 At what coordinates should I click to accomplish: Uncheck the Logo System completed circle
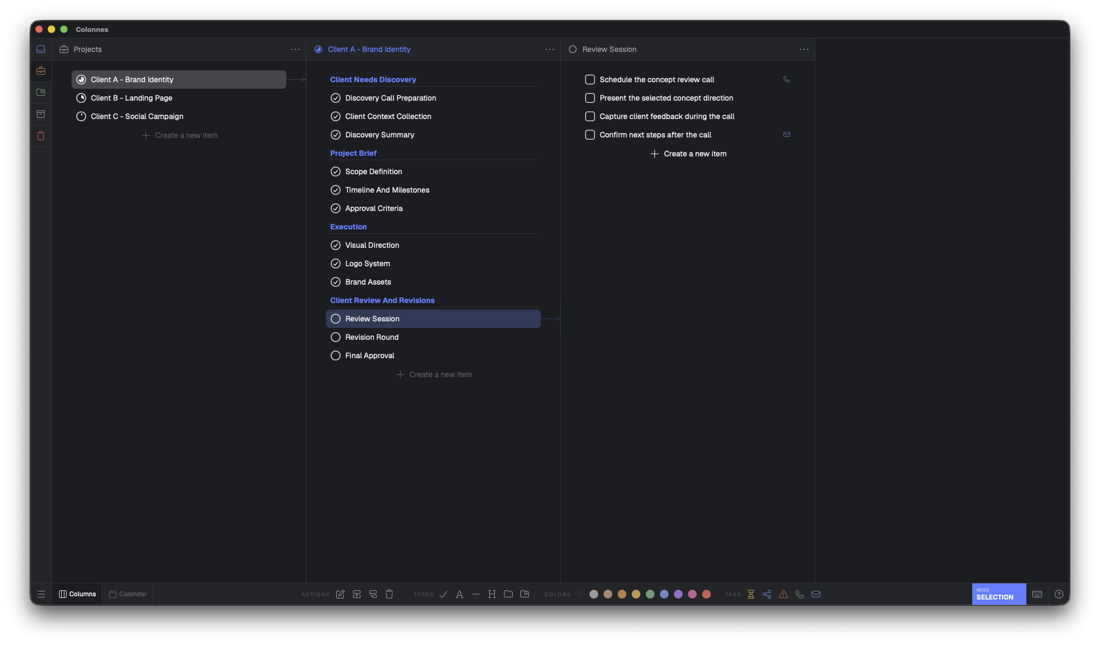coord(336,264)
